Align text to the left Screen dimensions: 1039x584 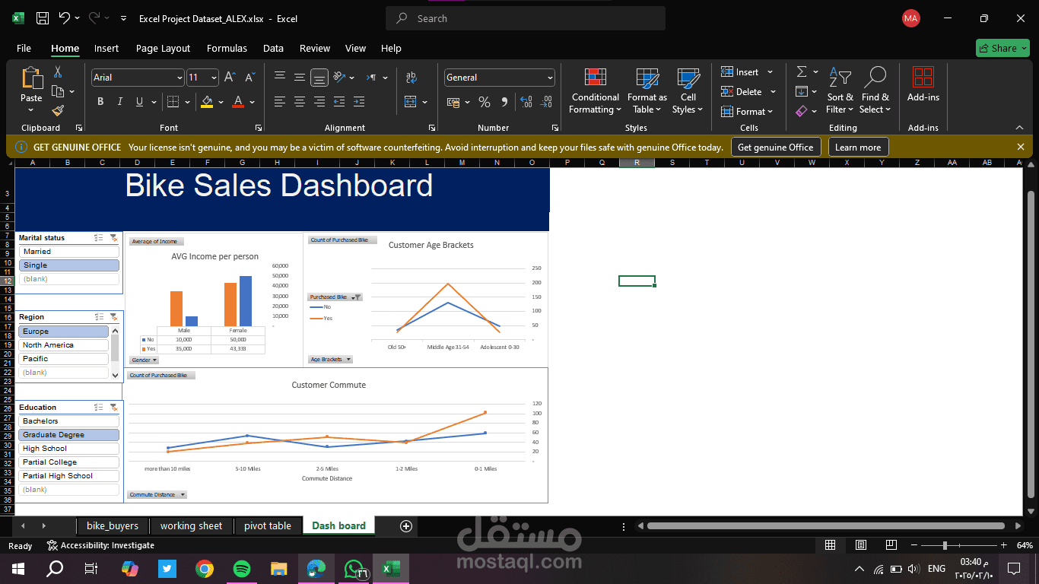click(280, 102)
